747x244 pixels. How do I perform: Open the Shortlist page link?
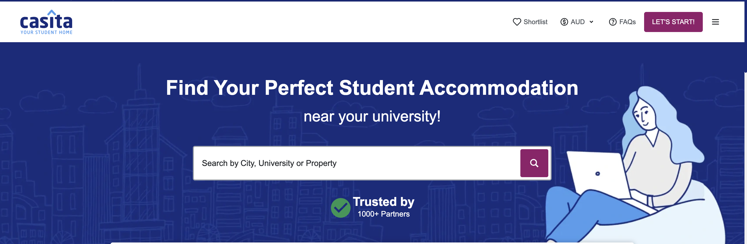(x=535, y=22)
